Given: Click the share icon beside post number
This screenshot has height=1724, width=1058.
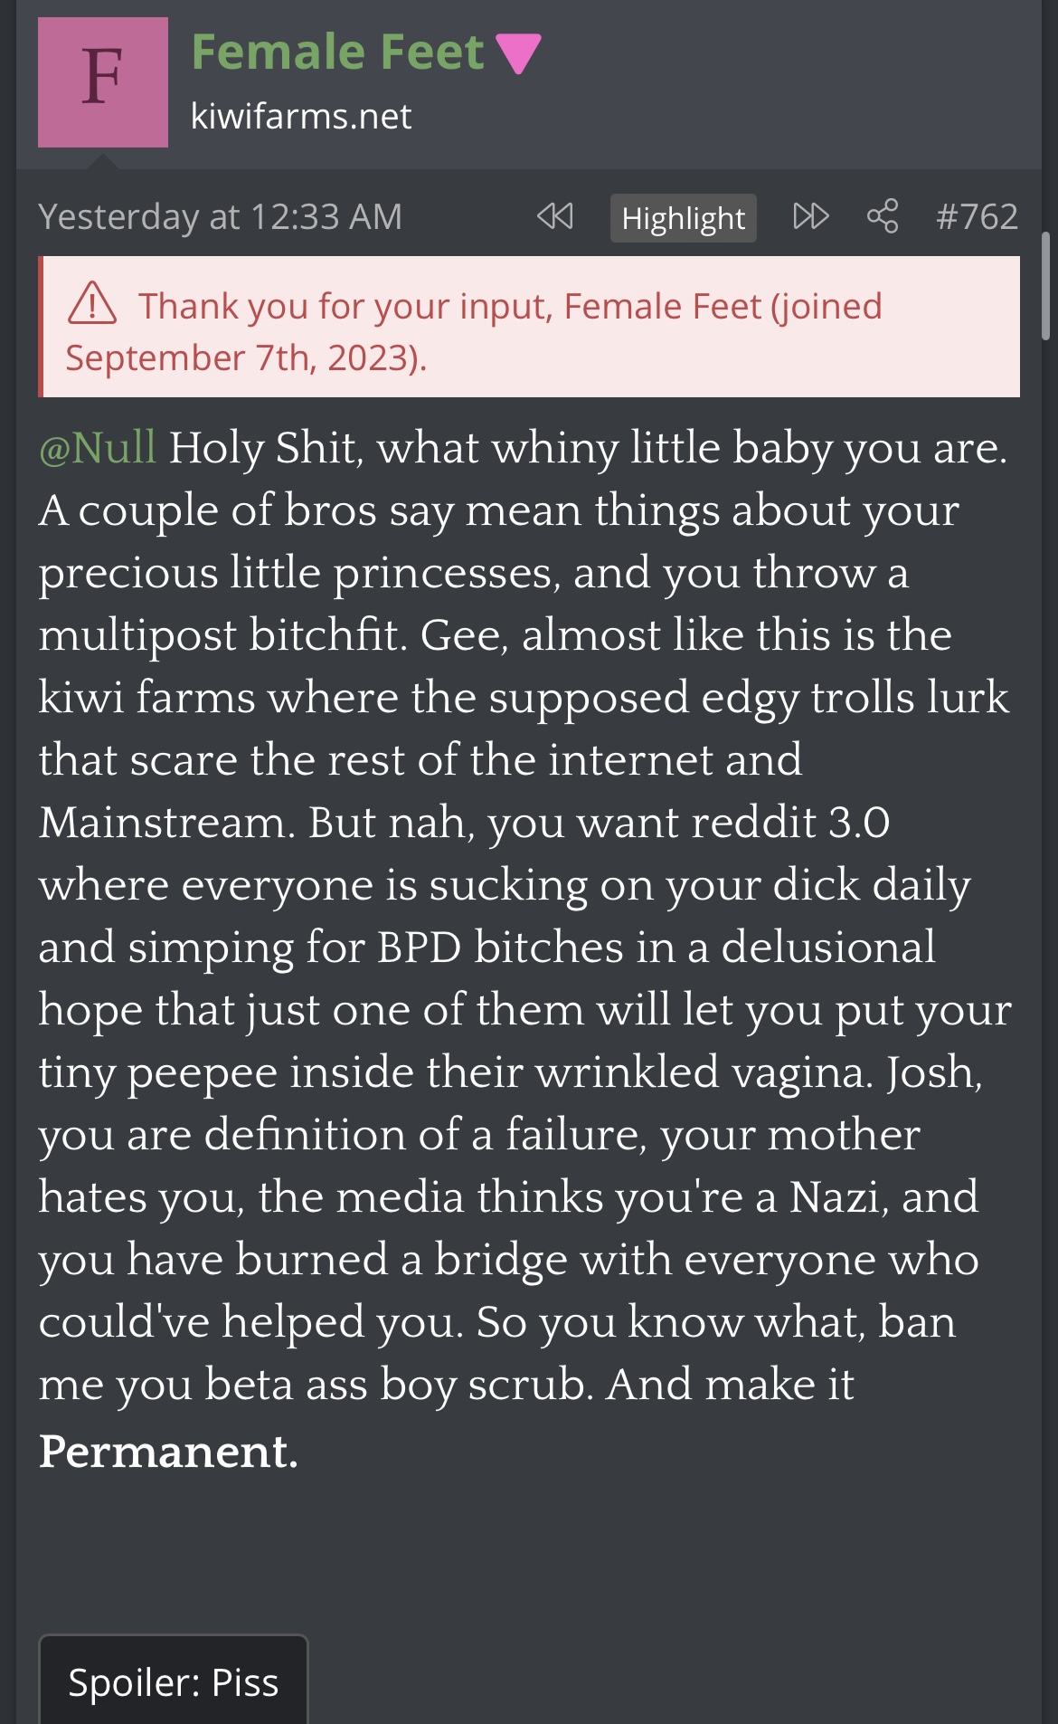Looking at the screenshot, I should coord(883,217).
